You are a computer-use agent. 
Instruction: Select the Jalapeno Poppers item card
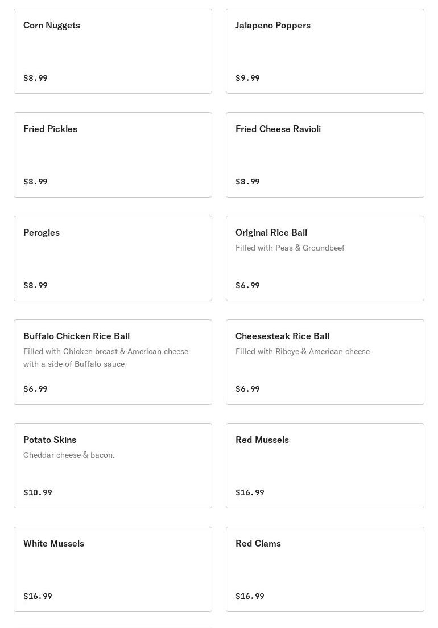tap(325, 51)
